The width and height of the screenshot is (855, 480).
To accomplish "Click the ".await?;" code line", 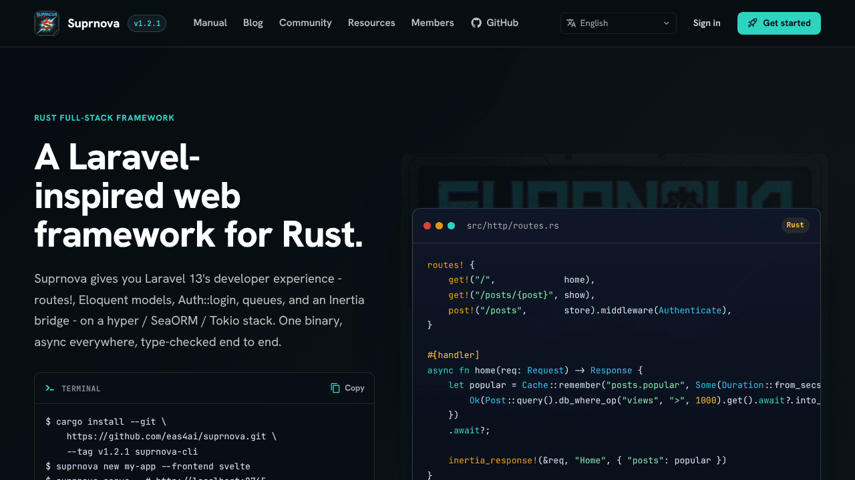I will [x=469, y=430].
